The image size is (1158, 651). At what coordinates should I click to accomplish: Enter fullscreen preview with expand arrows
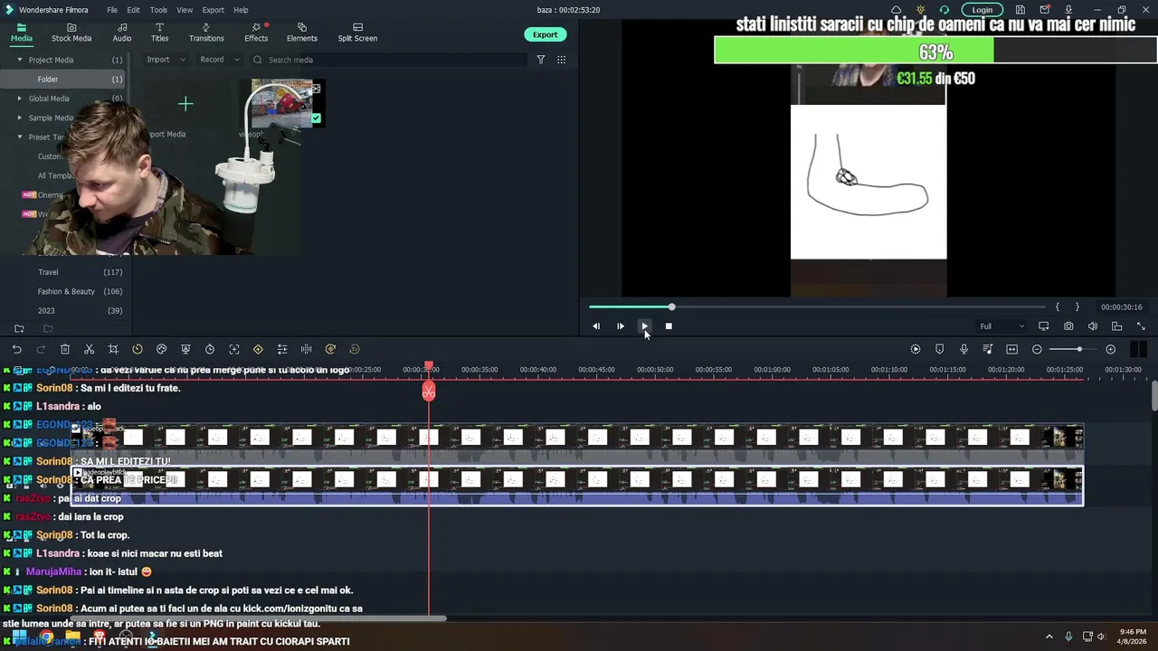click(1141, 326)
